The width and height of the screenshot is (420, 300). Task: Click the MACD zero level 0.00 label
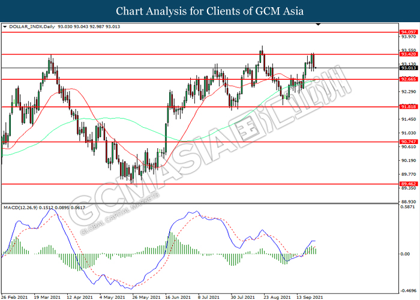coord(405,254)
